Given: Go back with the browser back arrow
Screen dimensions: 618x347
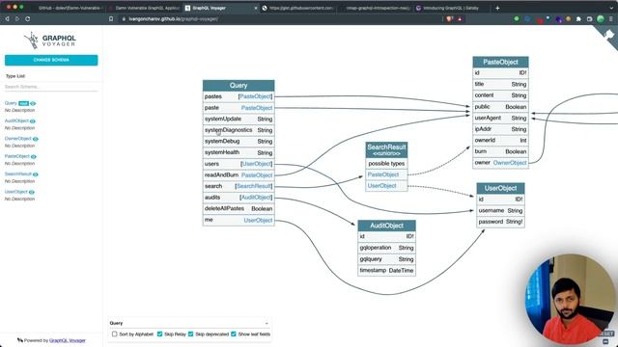Looking at the screenshot, I should [7, 18].
